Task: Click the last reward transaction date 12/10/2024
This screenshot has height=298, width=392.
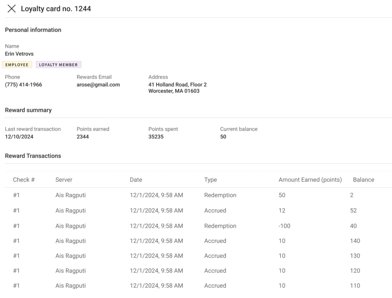Action: pos(19,137)
